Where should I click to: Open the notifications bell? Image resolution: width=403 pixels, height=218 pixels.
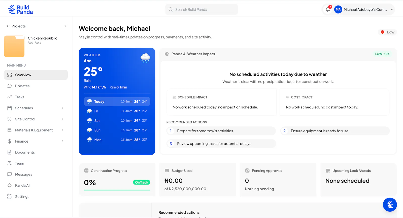click(x=328, y=10)
